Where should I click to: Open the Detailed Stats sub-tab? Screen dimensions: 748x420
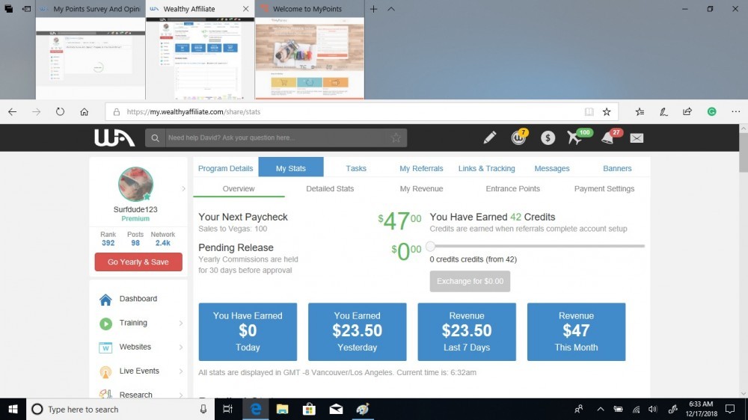point(330,189)
